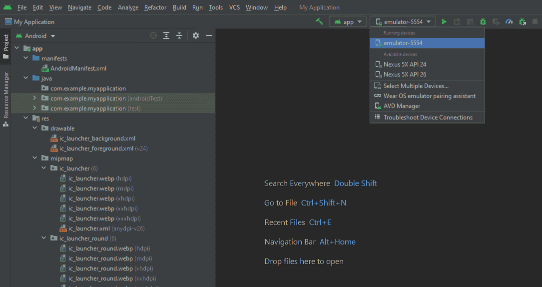Click the Nexus 5X API 24 device icon

(x=378, y=64)
